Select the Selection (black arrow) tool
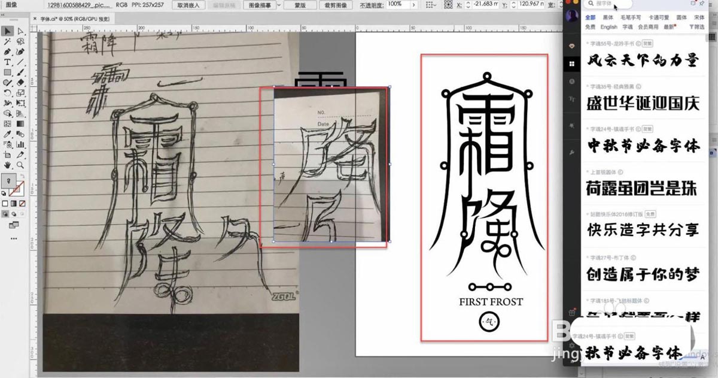 7,31
